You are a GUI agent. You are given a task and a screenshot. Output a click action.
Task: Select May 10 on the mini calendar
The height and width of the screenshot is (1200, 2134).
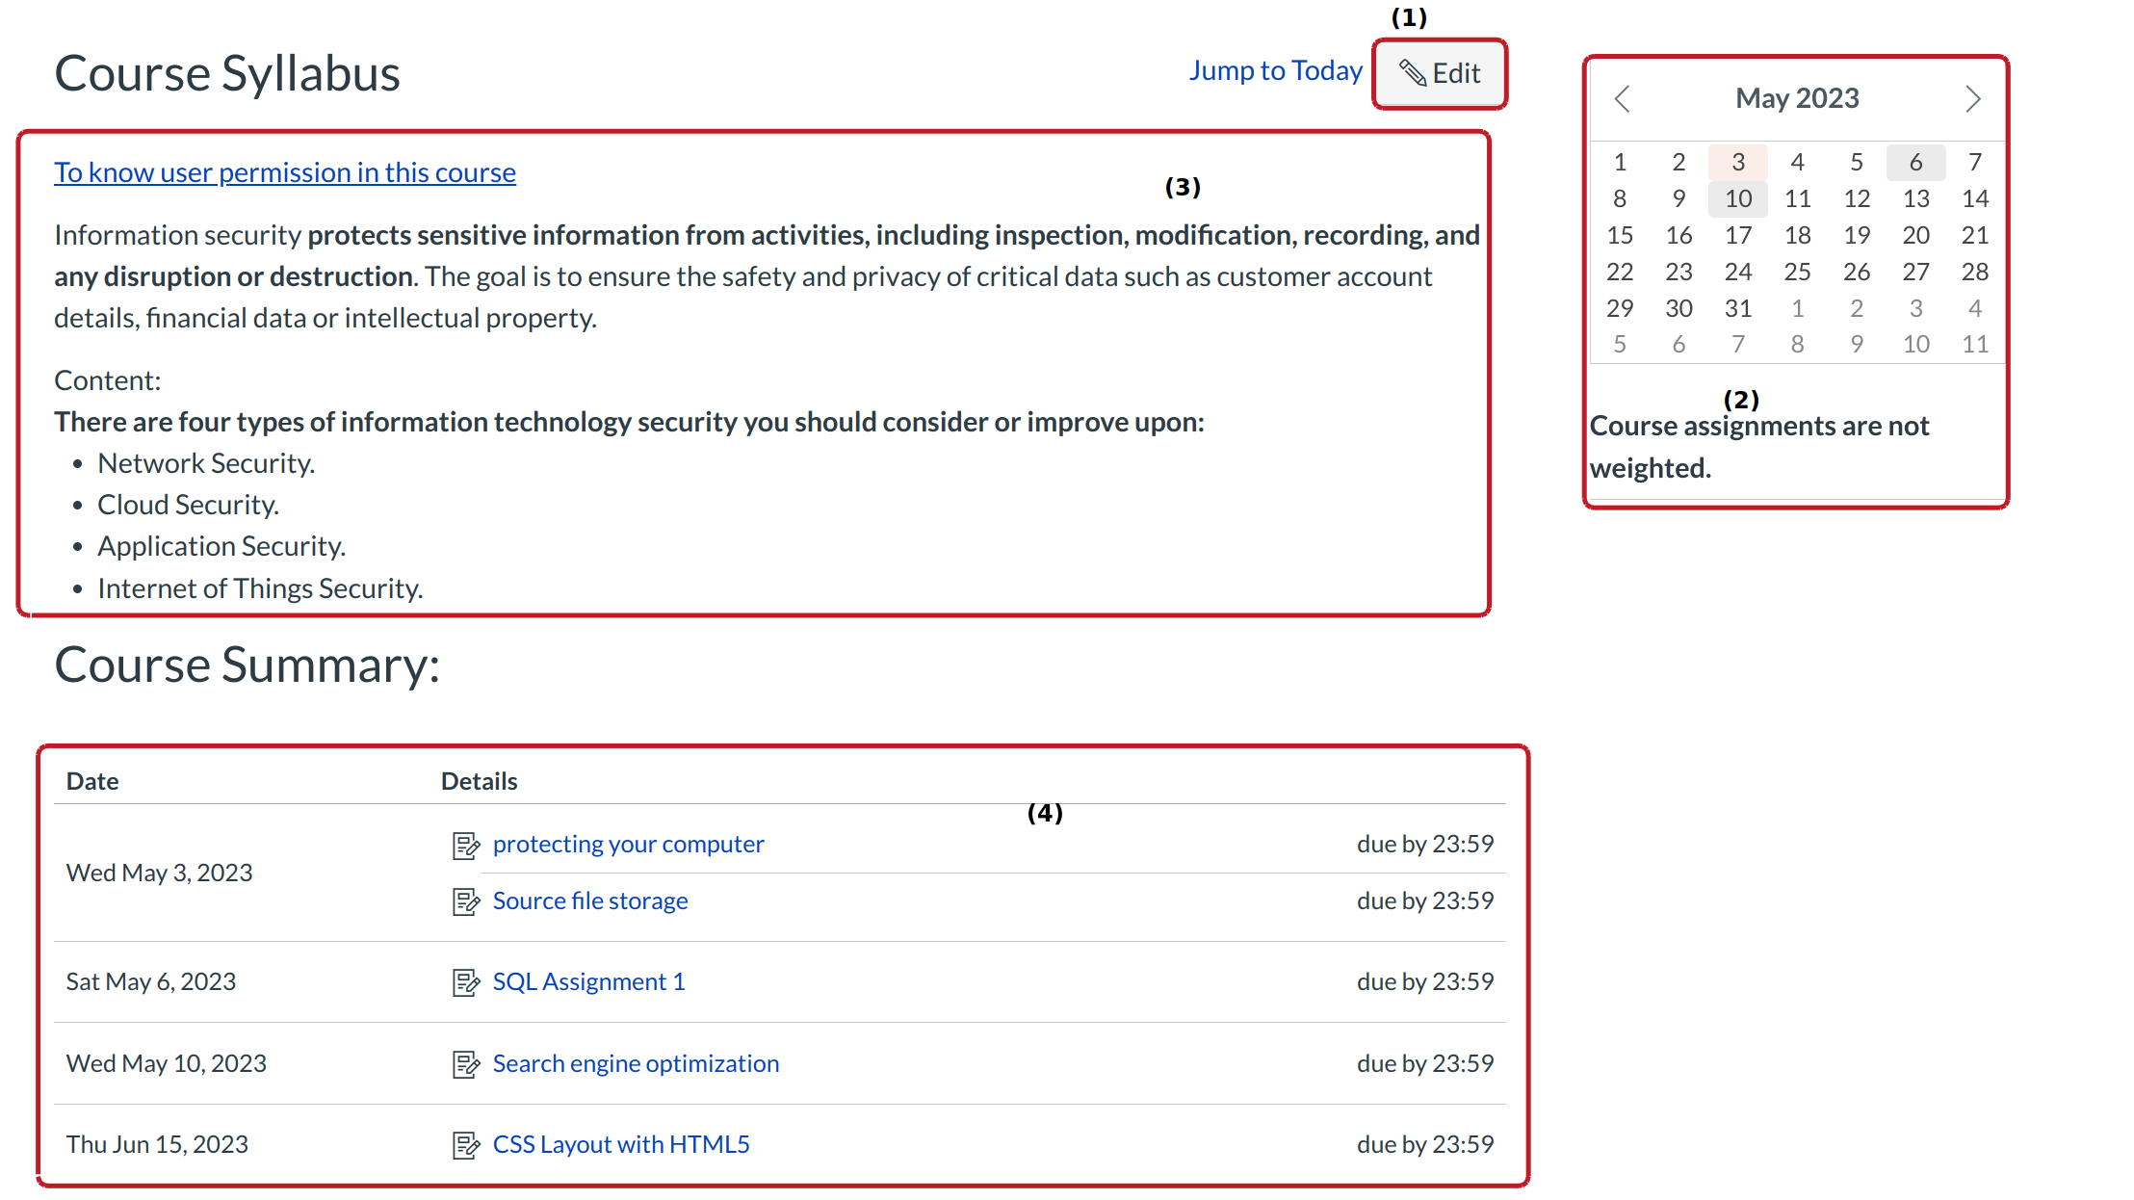pyautogui.click(x=1738, y=198)
